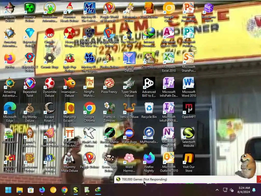Launch Cosmic Bugs from the desktop
Screen dimensions: 261x196
[50, 60]
